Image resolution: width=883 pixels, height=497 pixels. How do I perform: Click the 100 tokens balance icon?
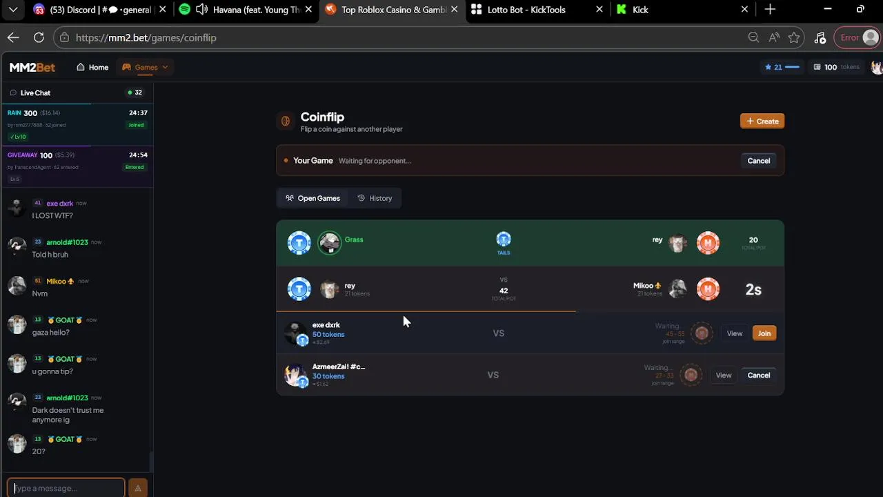click(817, 67)
